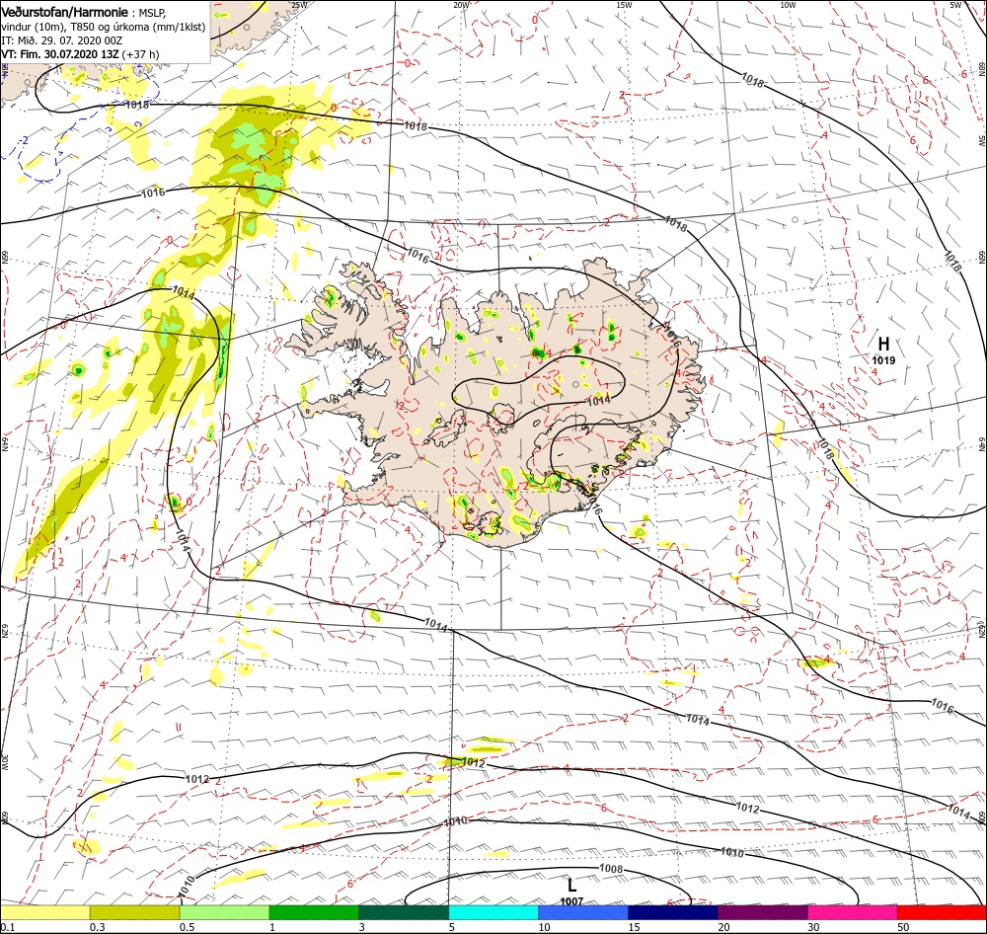Click the 1007 pressure value under L
987x934 pixels.
point(571,901)
